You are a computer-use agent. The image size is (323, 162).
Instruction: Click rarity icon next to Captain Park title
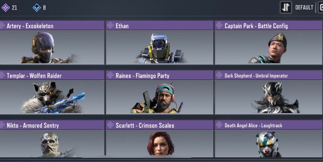point(219,25)
